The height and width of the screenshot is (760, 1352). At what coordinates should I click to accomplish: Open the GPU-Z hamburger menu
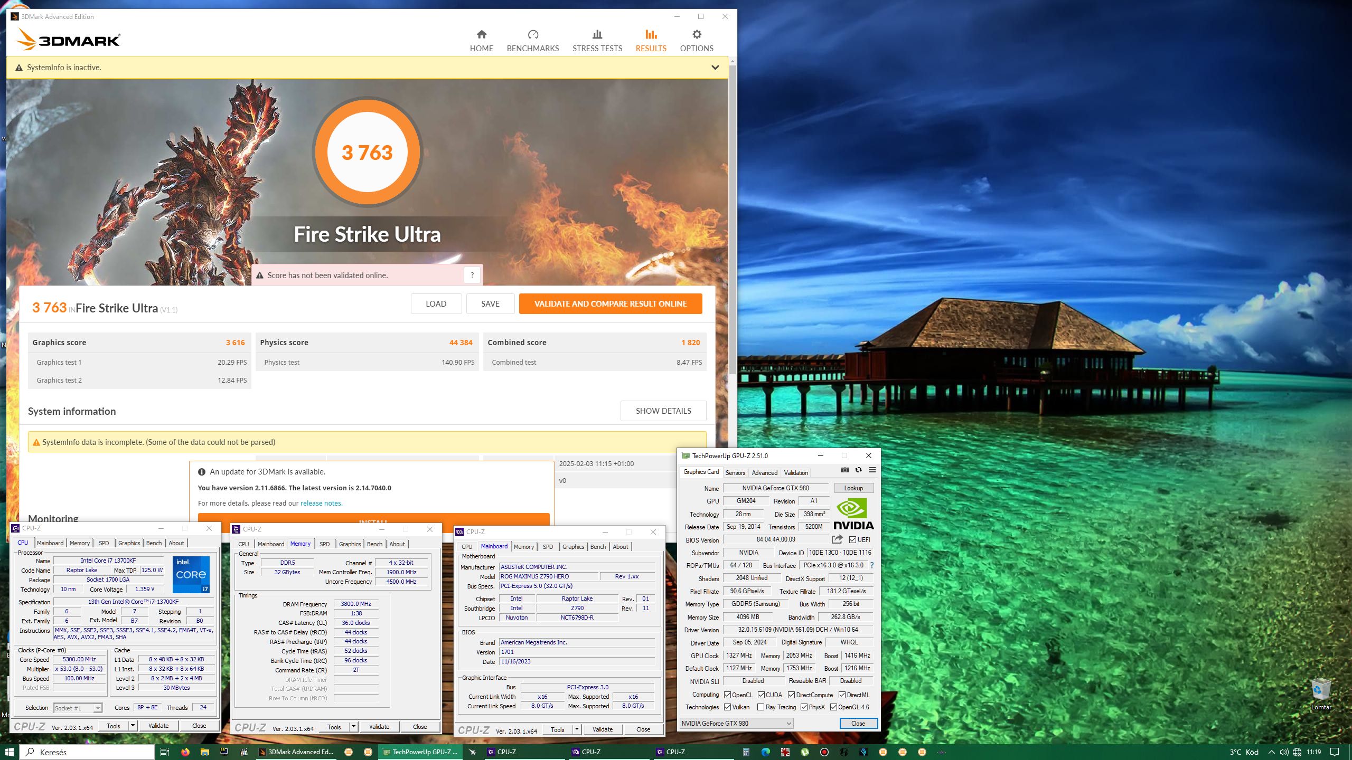[x=872, y=470]
